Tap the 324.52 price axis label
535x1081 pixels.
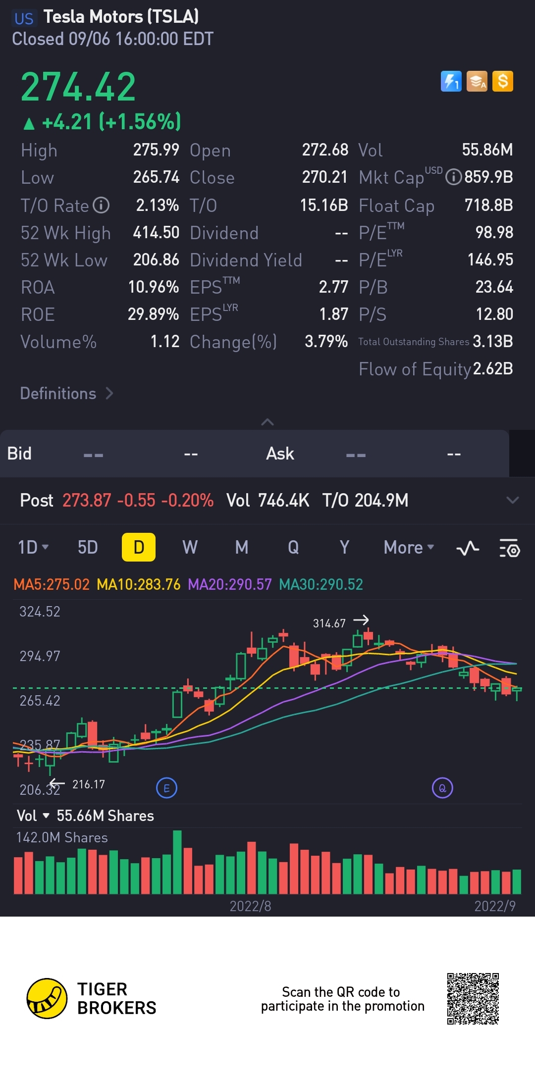(40, 612)
